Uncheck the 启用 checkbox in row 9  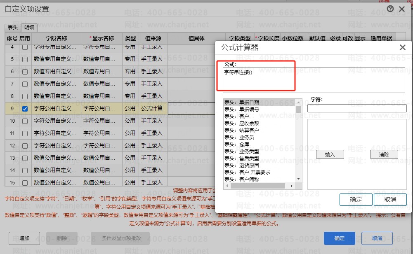click(x=25, y=109)
